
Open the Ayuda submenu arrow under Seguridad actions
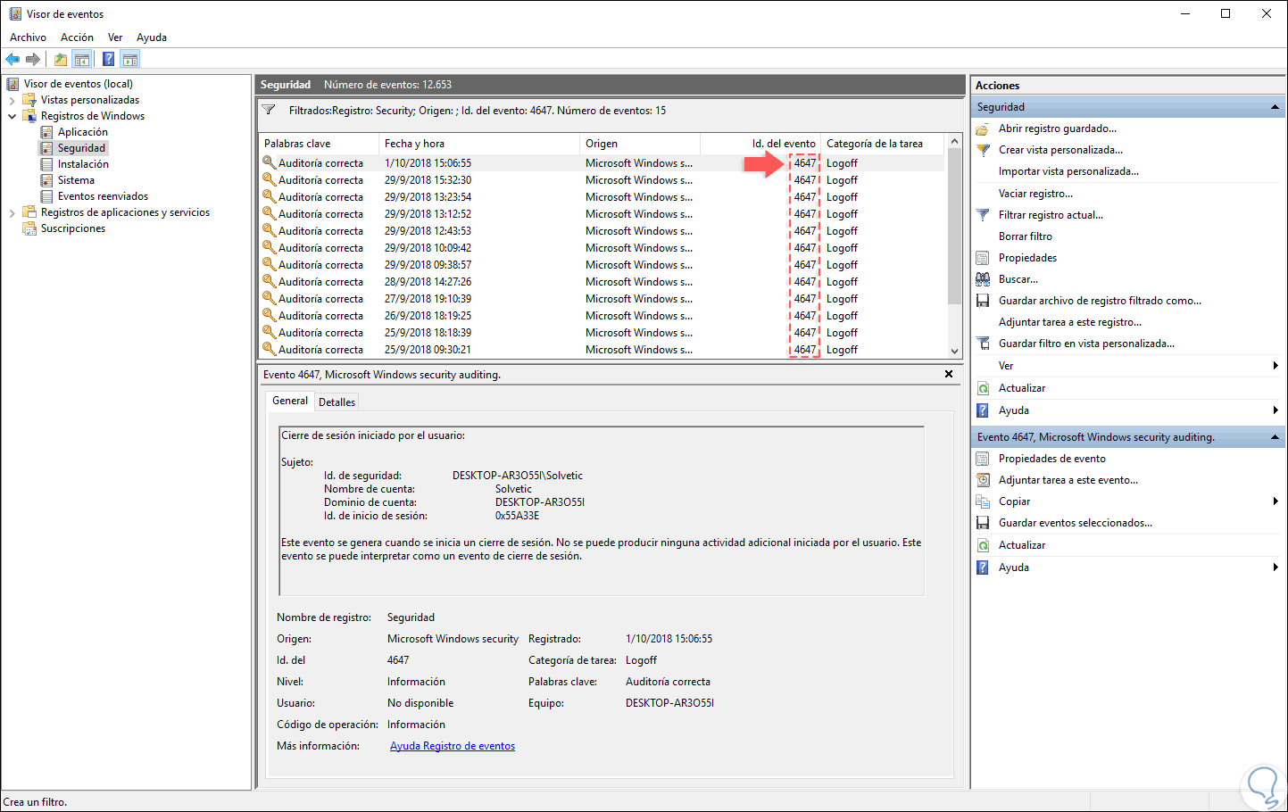click(1276, 410)
